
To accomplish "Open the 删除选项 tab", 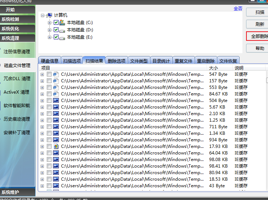I will pyautogui.click(x=117, y=60).
